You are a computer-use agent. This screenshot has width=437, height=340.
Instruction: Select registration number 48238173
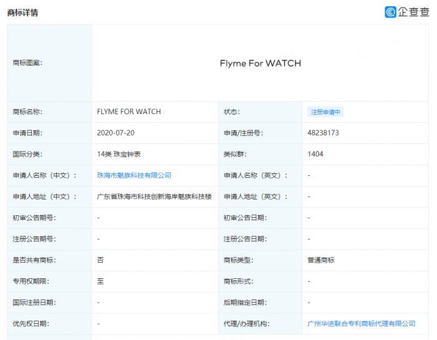(x=323, y=133)
